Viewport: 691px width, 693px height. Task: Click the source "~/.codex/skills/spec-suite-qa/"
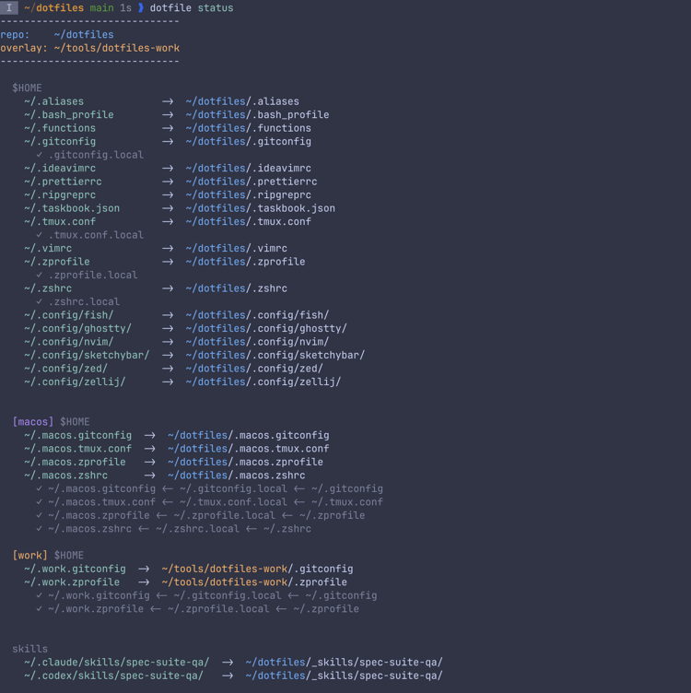113,675
